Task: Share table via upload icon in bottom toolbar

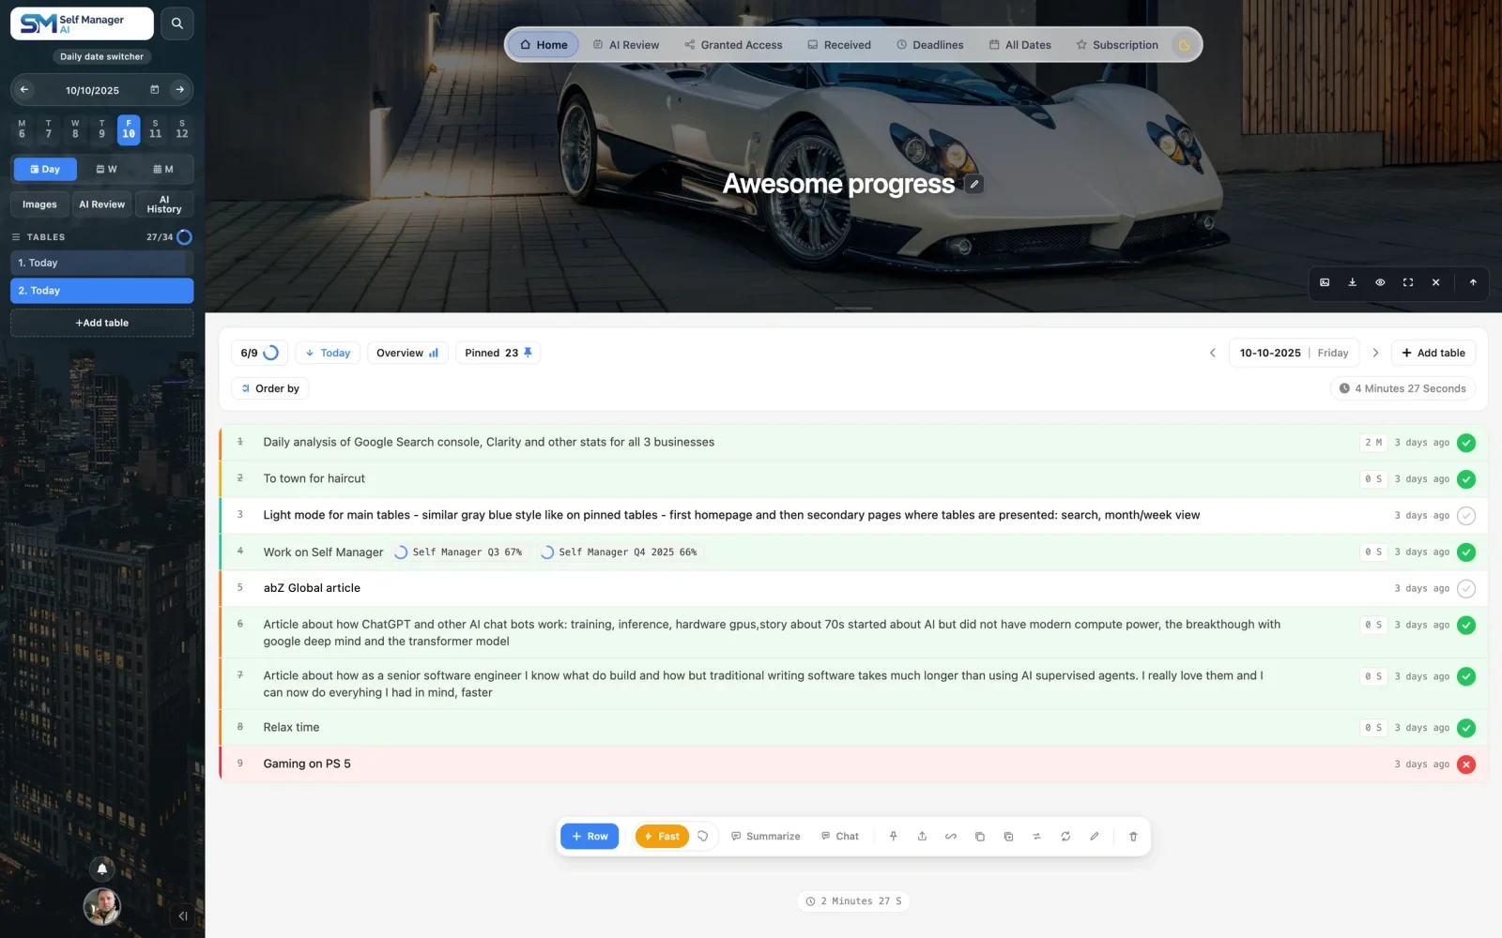Action: point(922,836)
